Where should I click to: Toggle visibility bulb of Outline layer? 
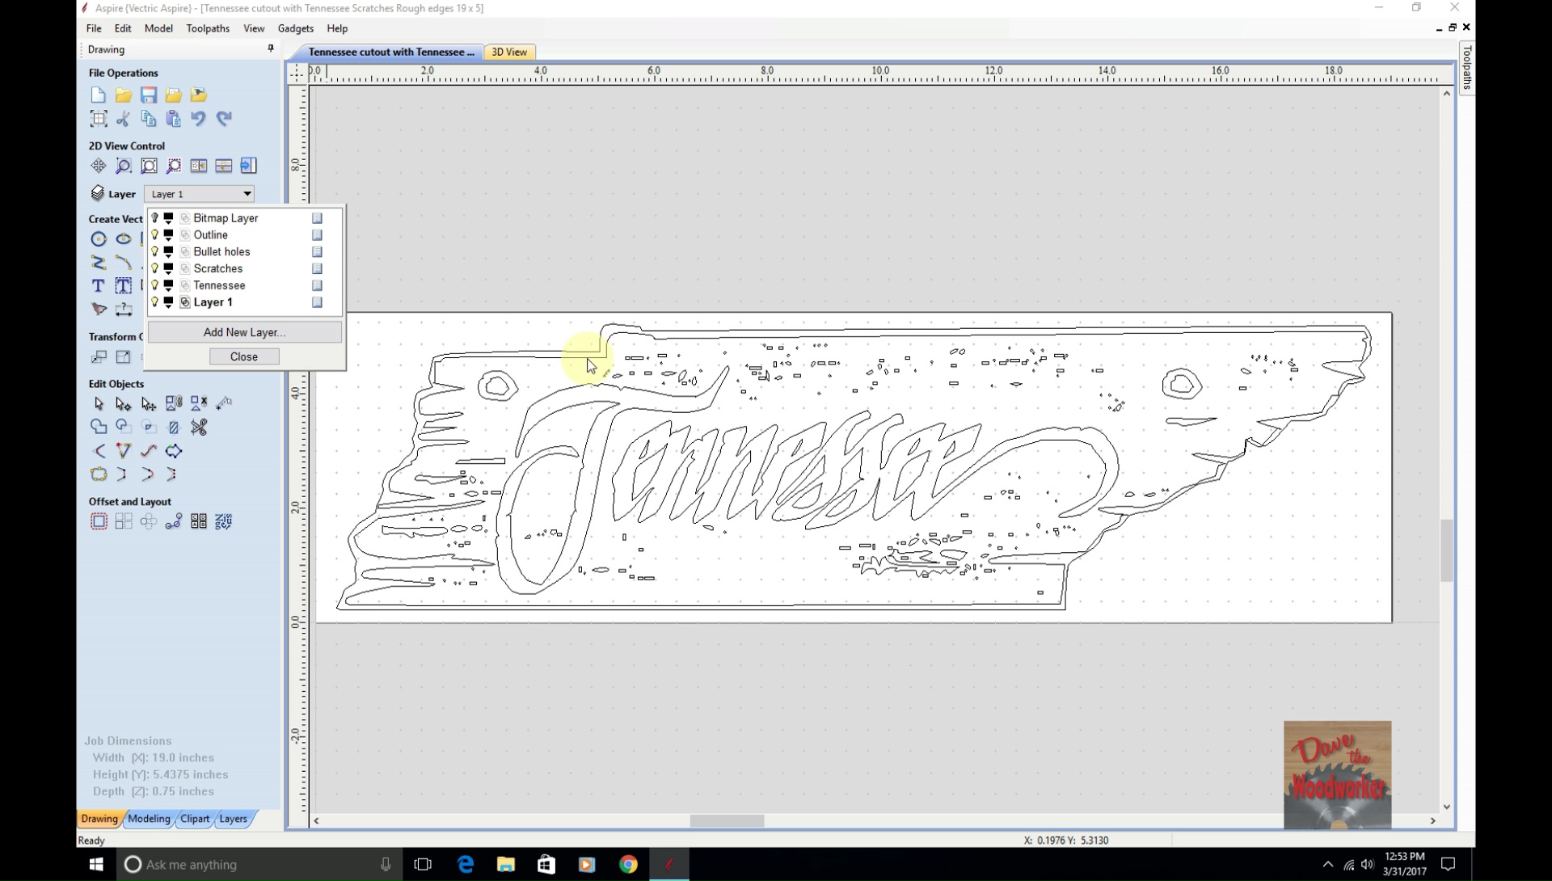point(155,235)
